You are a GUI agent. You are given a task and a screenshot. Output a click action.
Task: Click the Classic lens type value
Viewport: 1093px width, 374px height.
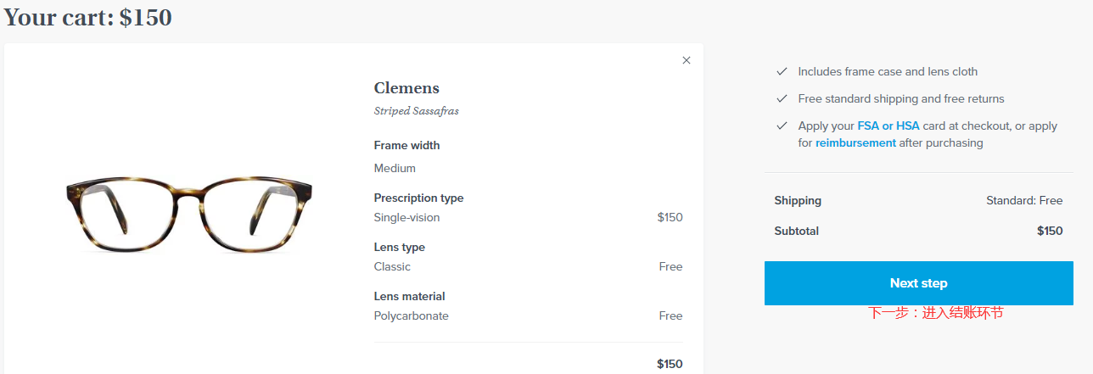click(392, 267)
